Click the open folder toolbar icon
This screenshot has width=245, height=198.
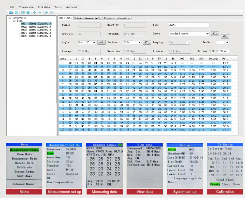click(12, 12)
